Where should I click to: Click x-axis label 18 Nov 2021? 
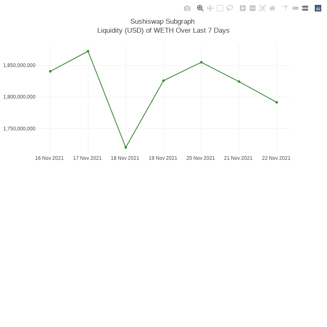pyautogui.click(x=125, y=158)
